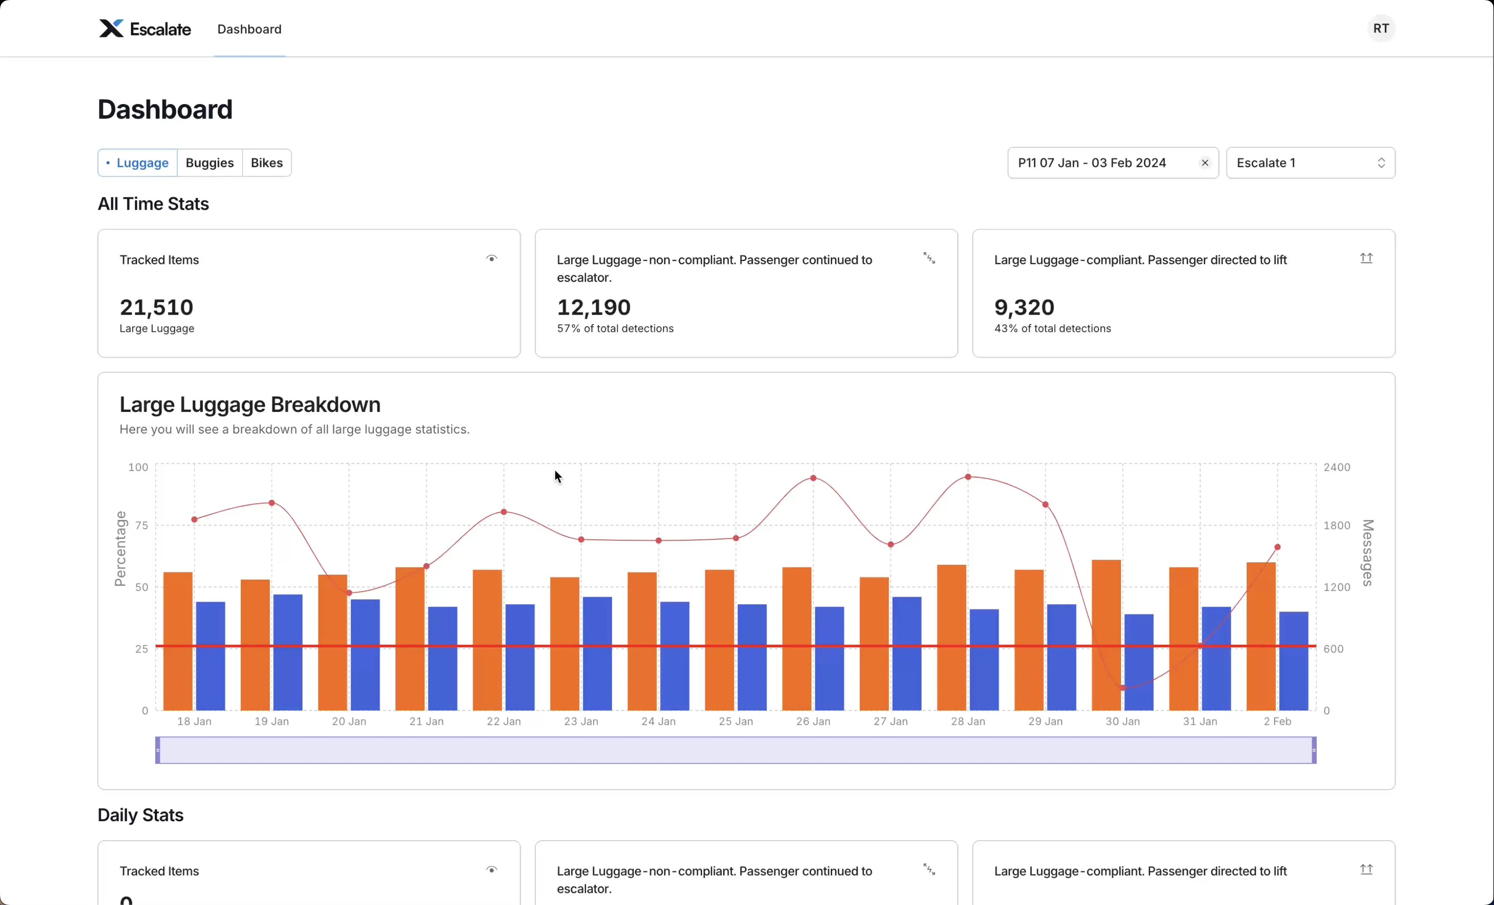Switch to the Bikes category
The width and height of the screenshot is (1494, 905).
coord(267,163)
